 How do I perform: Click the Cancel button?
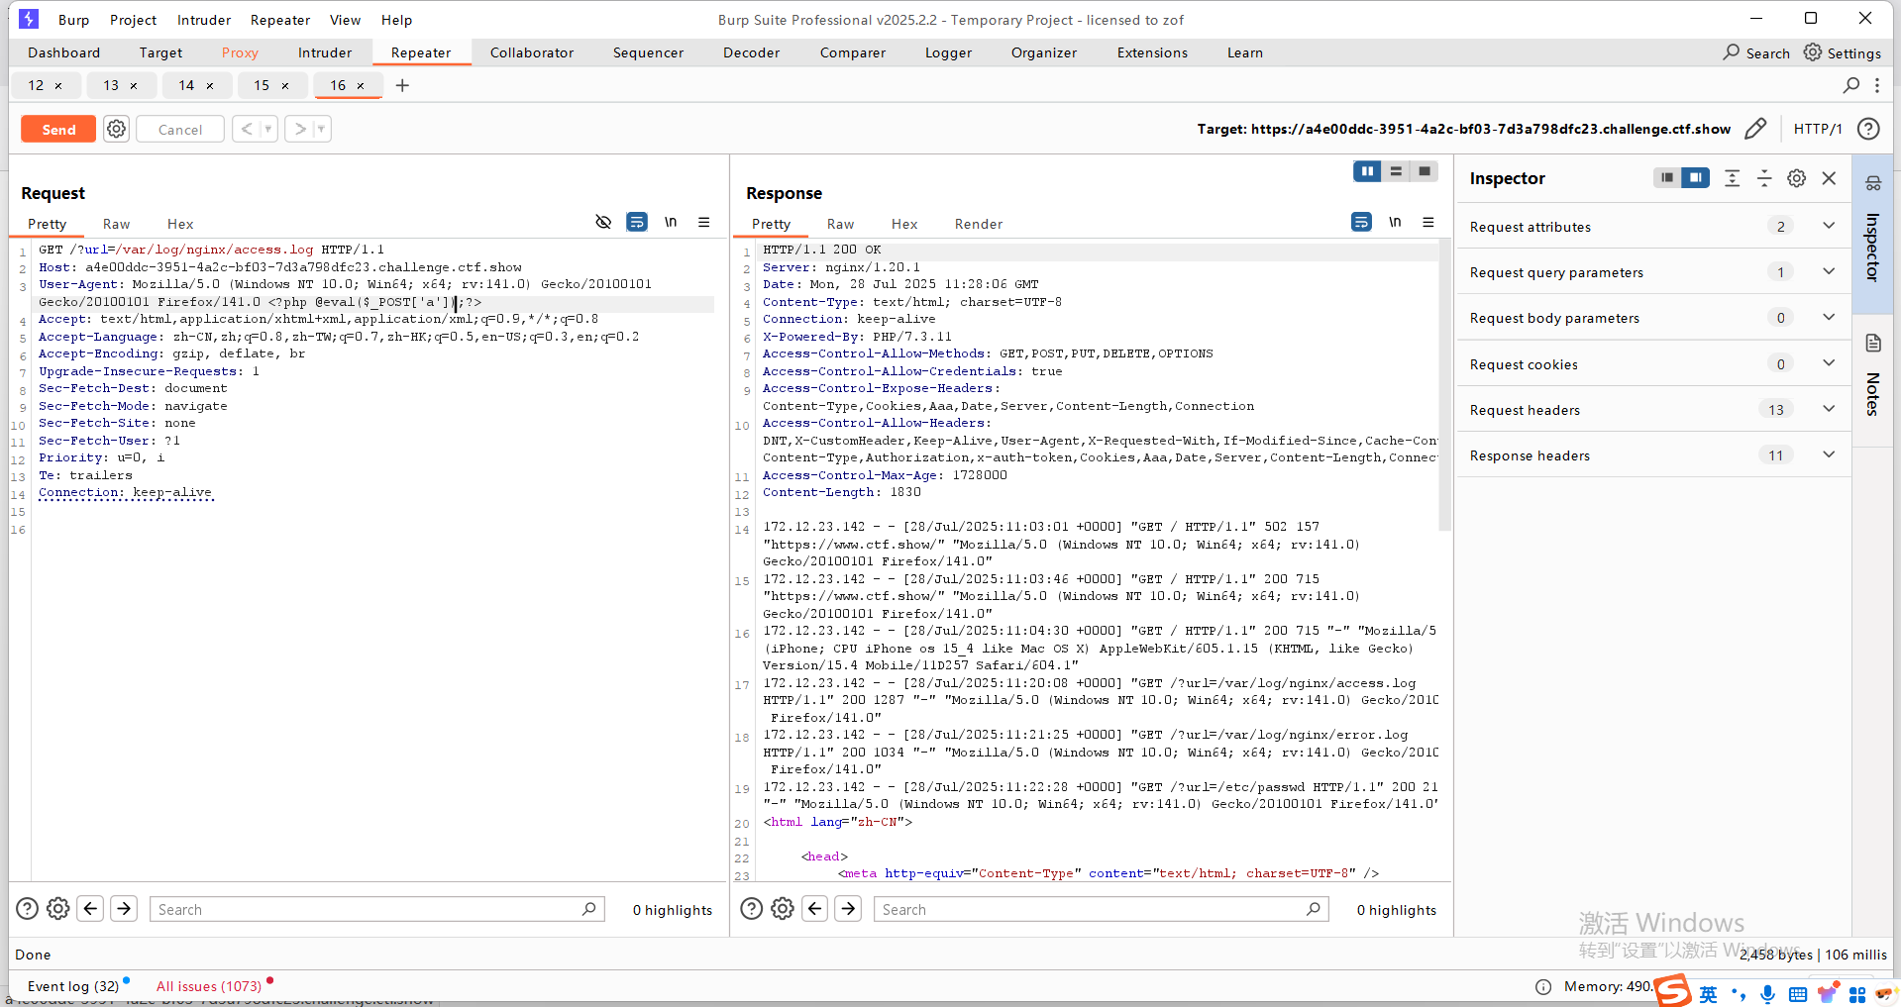(180, 130)
